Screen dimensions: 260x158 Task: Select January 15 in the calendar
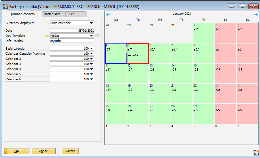click(x=204, y=73)
